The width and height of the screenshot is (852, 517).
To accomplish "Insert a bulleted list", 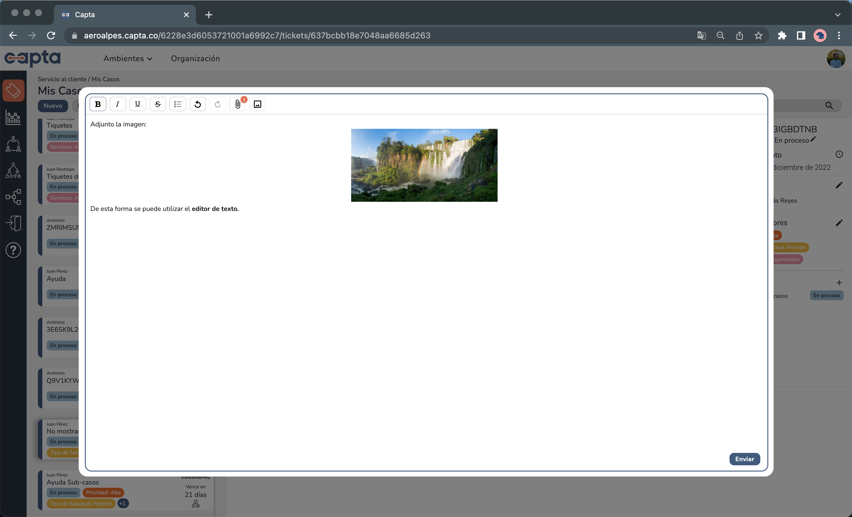I will click(177, 104).
